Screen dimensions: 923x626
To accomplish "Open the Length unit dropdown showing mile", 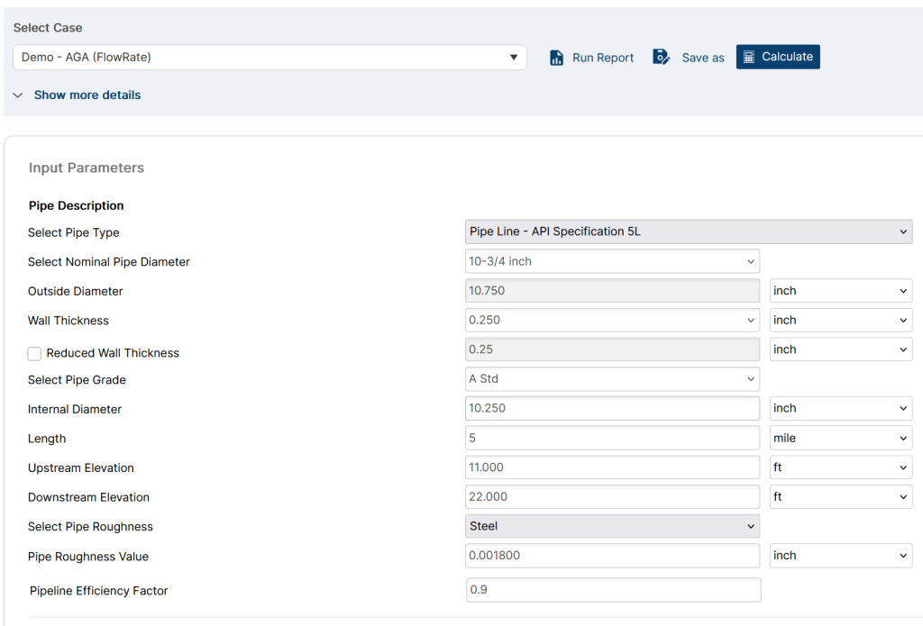I will (841, 438).
